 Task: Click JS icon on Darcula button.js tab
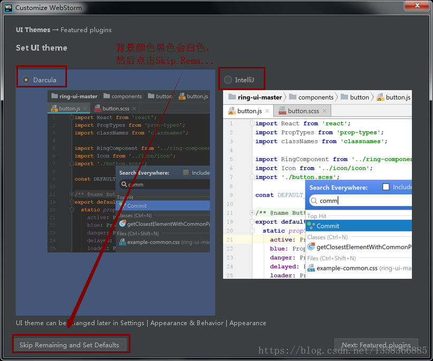54,109
